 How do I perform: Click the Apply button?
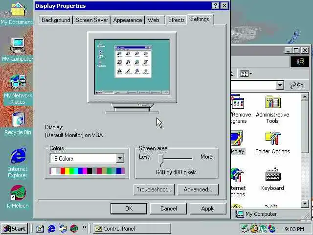point(208,209)
